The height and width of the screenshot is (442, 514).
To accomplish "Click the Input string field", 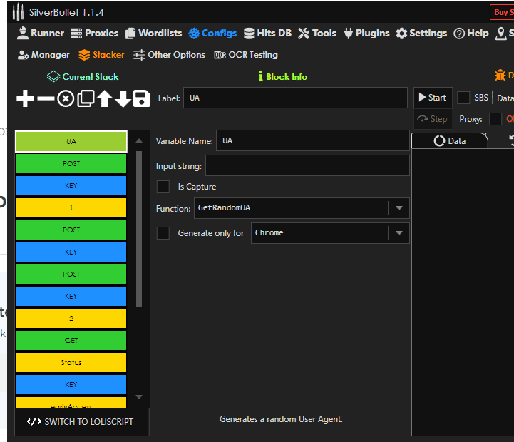I will [307, 166].
